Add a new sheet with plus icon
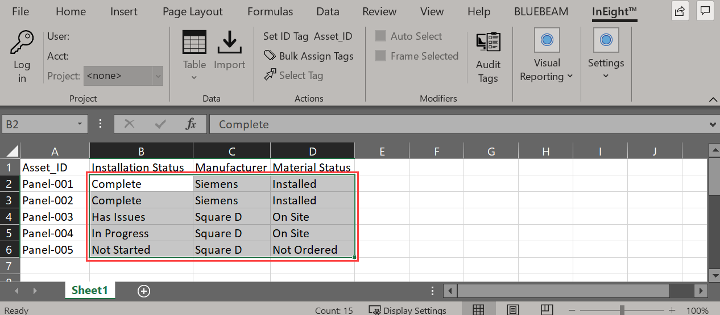The image size is (720, 315). (144, 291)
